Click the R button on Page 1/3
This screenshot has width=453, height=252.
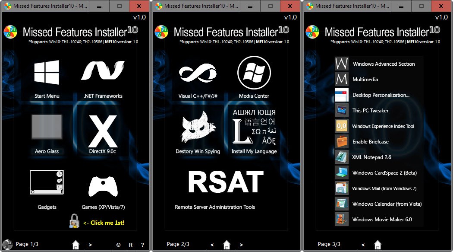(131, 245)
